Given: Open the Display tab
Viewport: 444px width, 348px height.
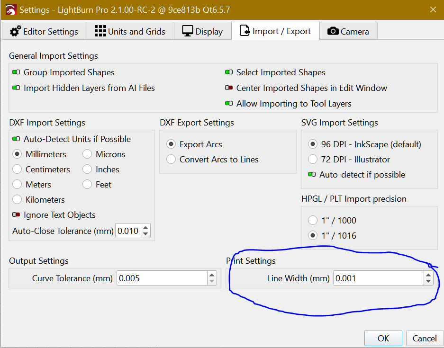Looking at the screenshot, I should (x=202, y=32).
